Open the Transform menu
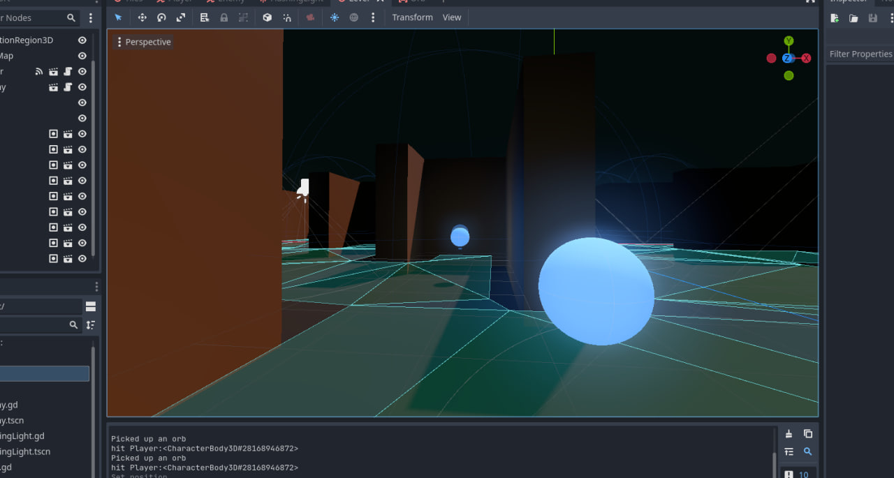Viewport: 894px width, 478px height. click(x=412, y=17)
